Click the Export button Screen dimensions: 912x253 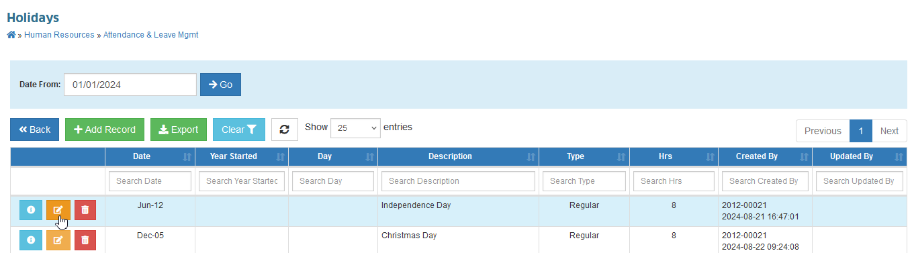pos(179,130)
